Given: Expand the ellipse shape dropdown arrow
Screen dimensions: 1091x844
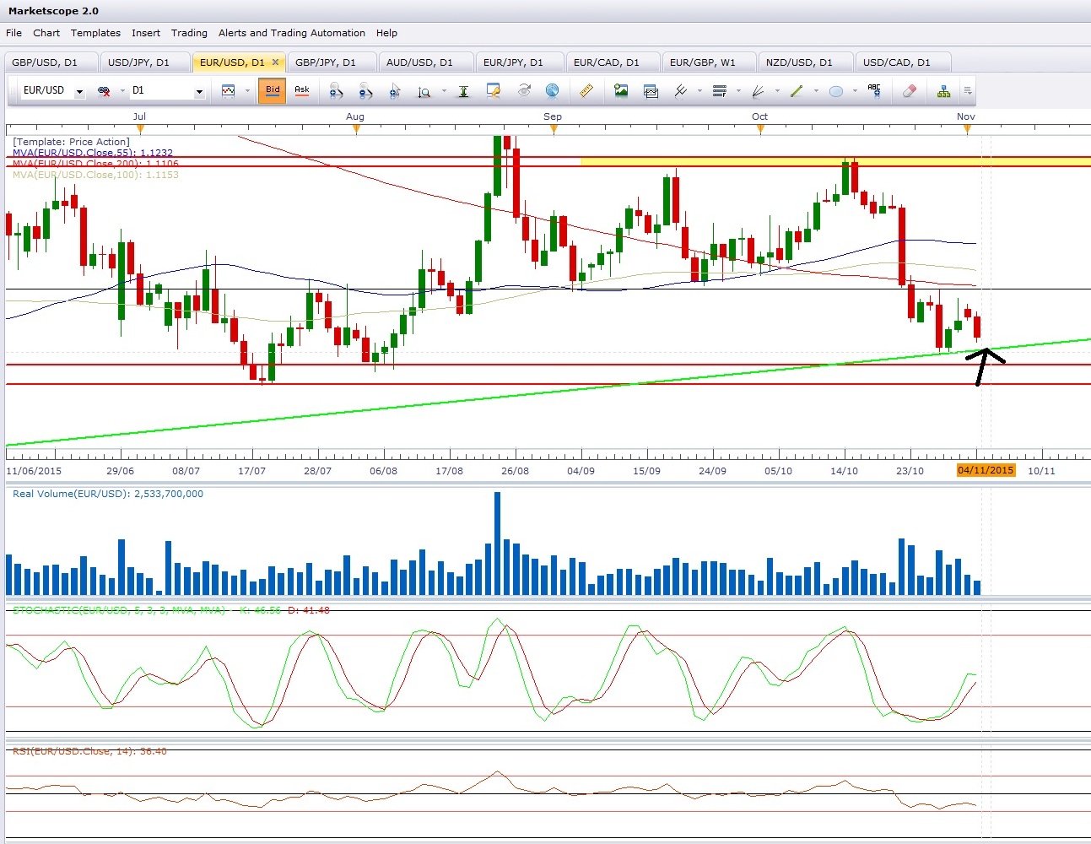Looking at the screenshot, I should click(855, 90).
